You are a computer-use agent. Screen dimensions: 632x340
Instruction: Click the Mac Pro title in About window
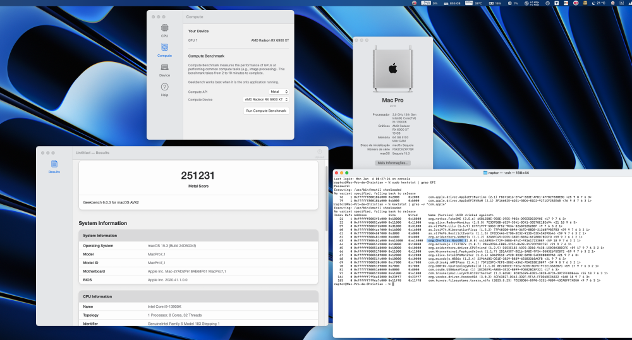[392, 100]
